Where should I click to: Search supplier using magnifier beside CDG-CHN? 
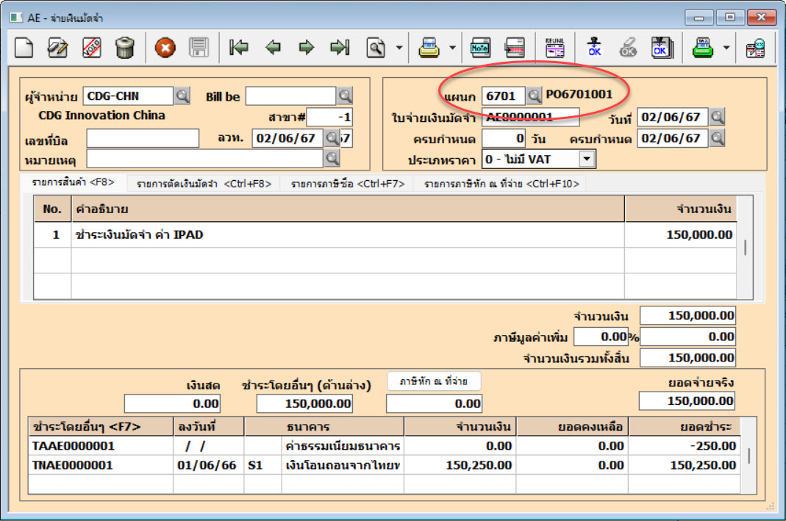pos(182,96)
